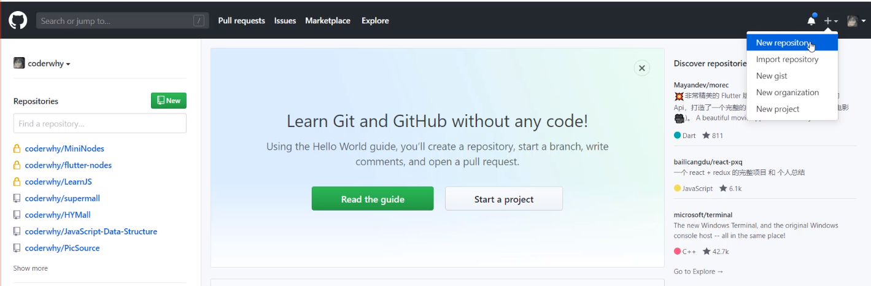
Task: Open microsoft/terminal repository
Action: pos(703,215)
